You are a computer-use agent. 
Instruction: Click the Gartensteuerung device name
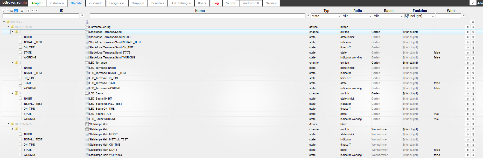click(100, 27)
